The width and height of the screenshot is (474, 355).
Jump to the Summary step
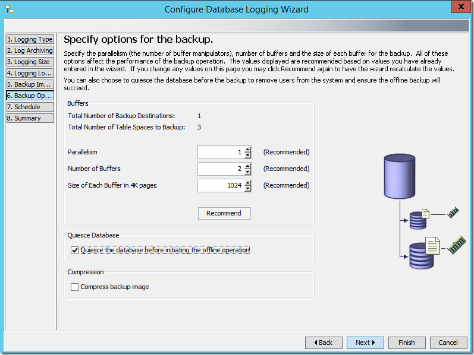[30, 118]
